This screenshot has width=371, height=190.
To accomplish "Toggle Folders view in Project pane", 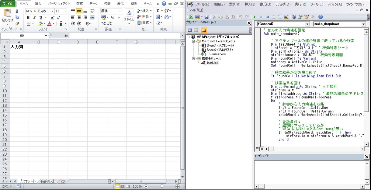I will pos(203,30).
